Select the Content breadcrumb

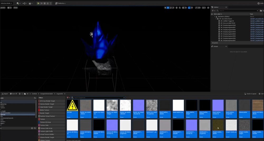(x=34, y=94)
